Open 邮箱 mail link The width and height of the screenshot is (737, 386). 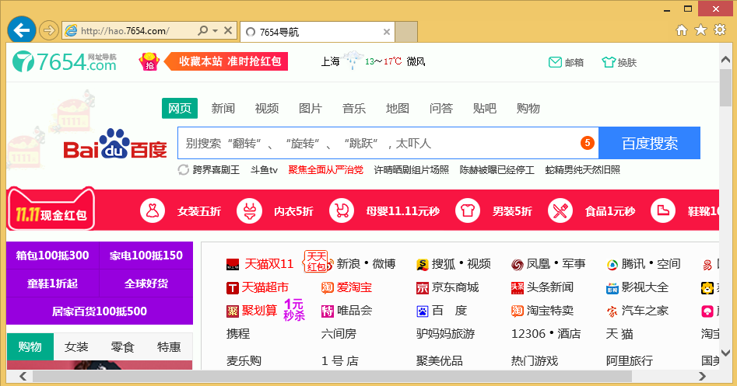coord(567,62)
